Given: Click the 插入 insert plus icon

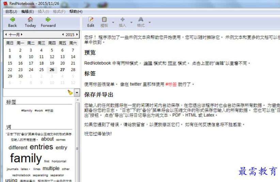Looking at the screenshot, I should 123,19.
